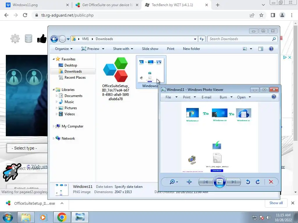Viewport: 298px width, 223px height.
Task: Click E-mail in Photo Viewer
Action: pyautogui.click(x=206, y=97)
